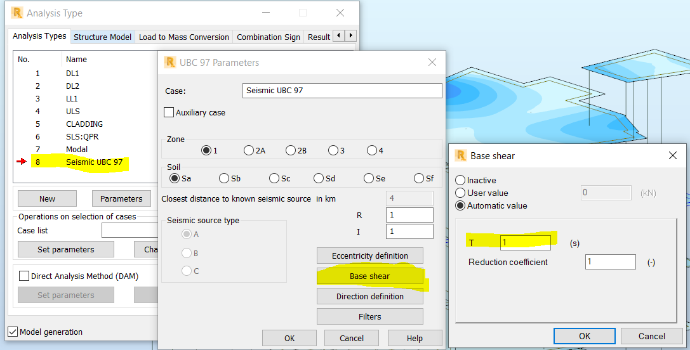Open Help in UBC 97 Parameters

(x=415, y=338)
